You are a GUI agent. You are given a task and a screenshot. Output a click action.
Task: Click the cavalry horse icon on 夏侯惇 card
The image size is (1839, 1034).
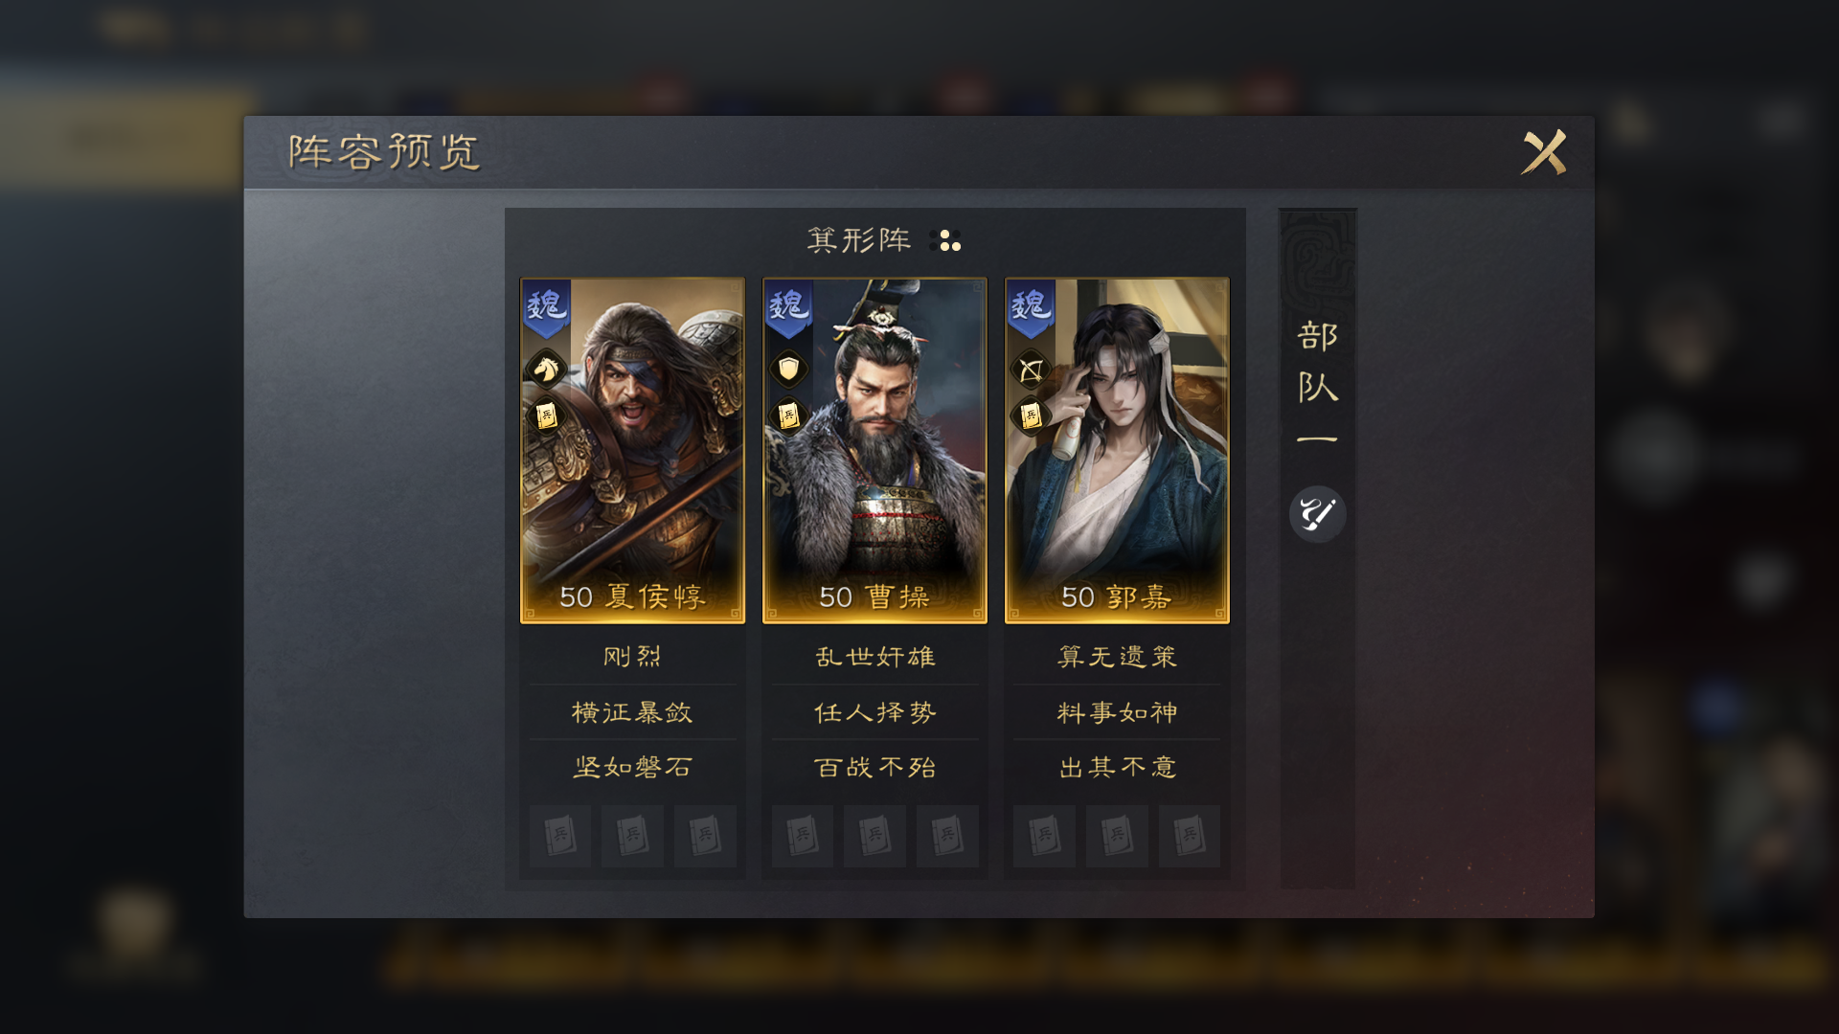click(546, 369)
